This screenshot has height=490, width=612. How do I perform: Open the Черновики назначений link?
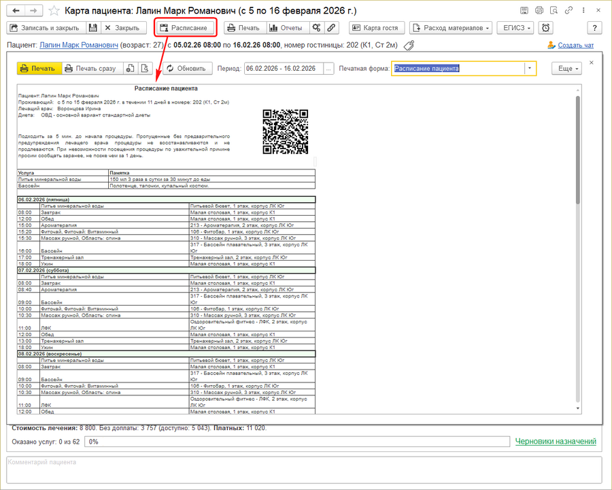(555, 442)
